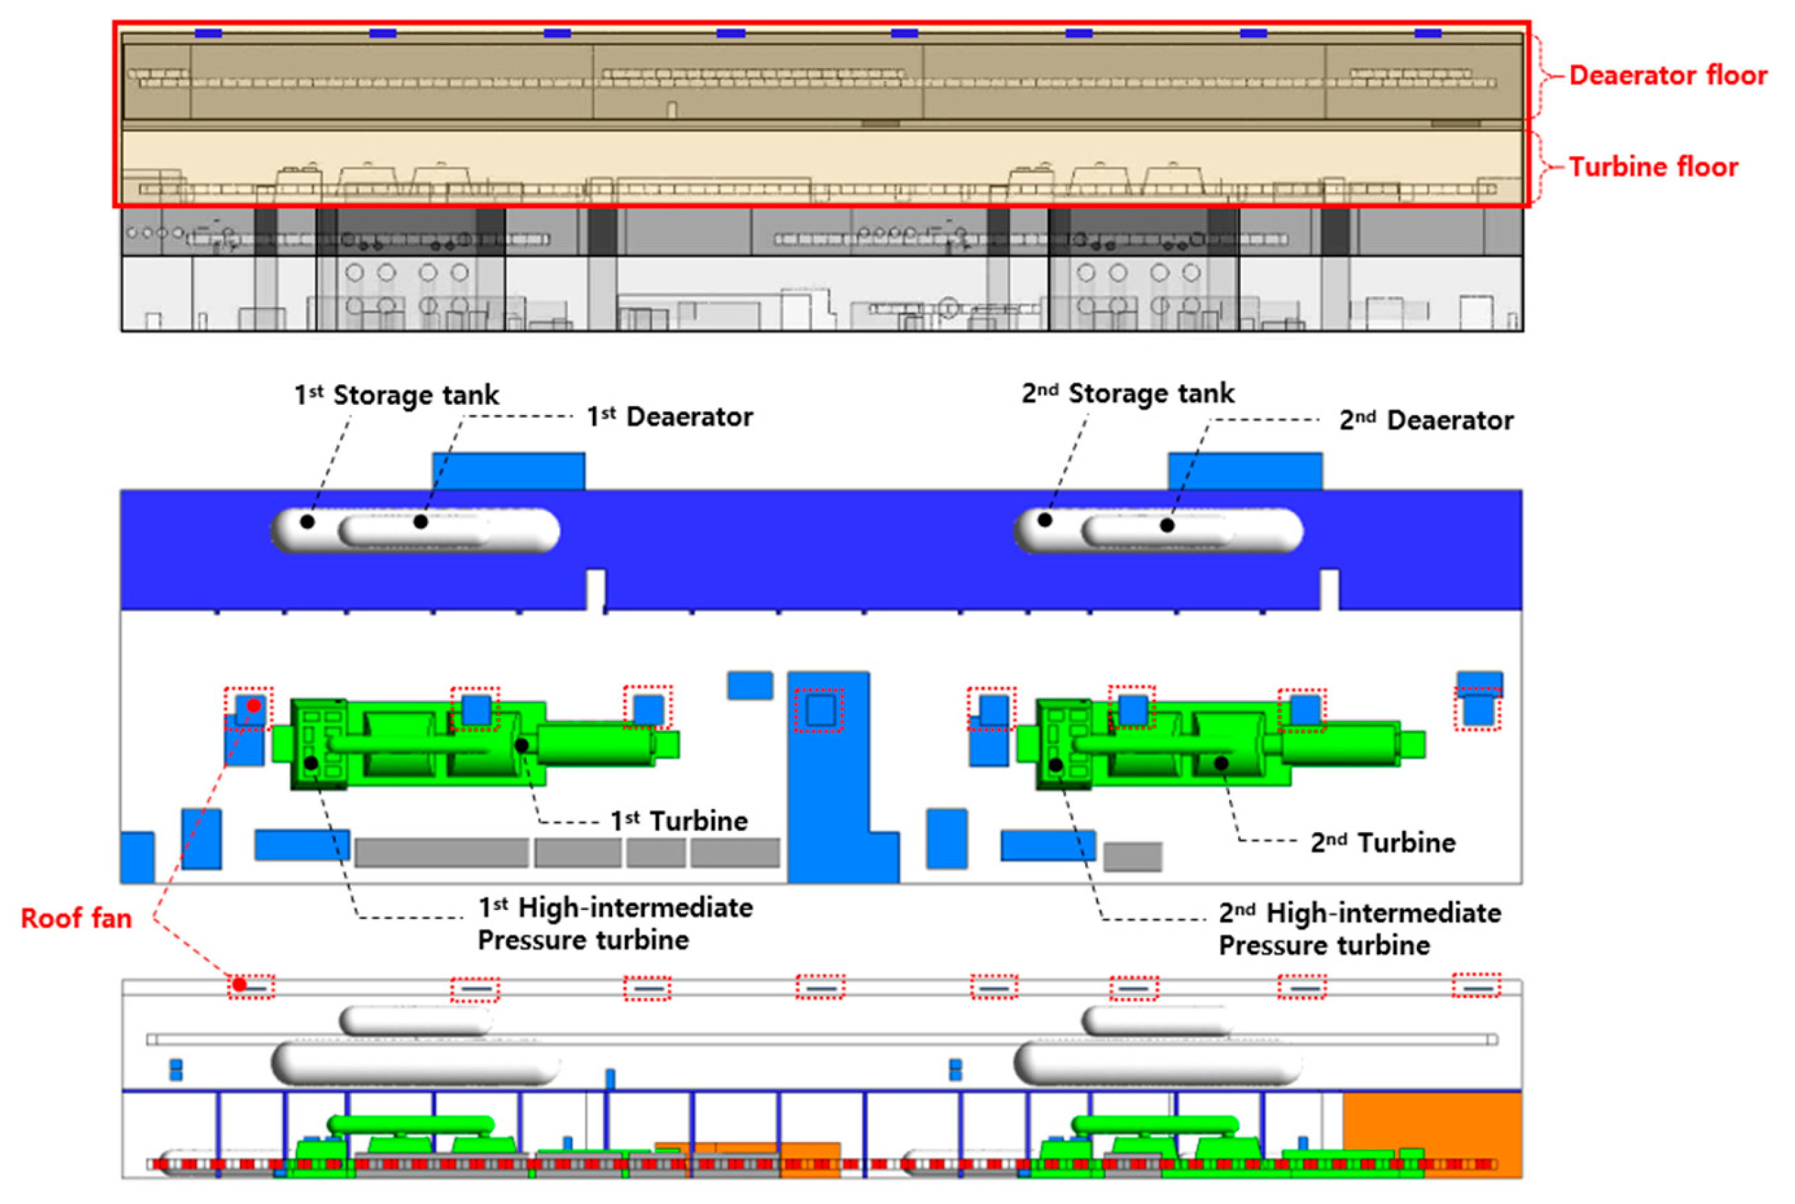This screenshot has height=1204, width=1795.
Task: Select the 1st Deaerator marker dot
Action: (420, 522)
